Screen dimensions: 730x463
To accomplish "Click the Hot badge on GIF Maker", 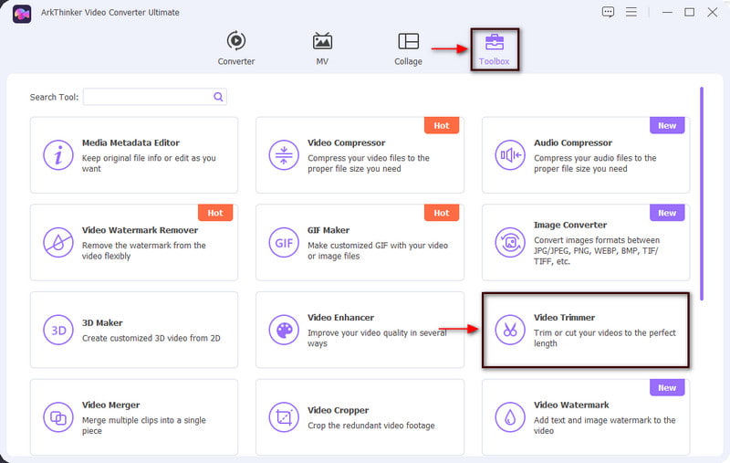I will [442, 213].
